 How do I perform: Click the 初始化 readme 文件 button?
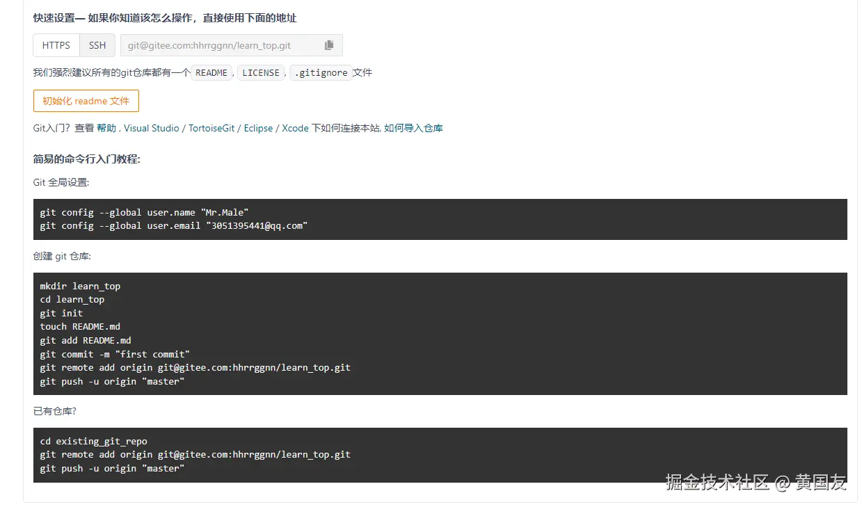click(86, 101)
